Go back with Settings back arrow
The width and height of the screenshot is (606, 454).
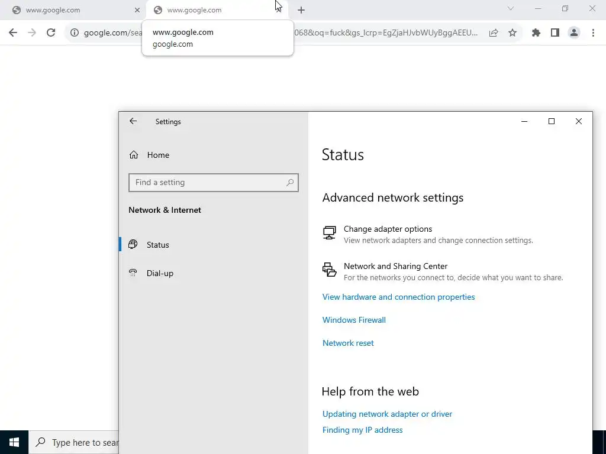coord(133,121)
